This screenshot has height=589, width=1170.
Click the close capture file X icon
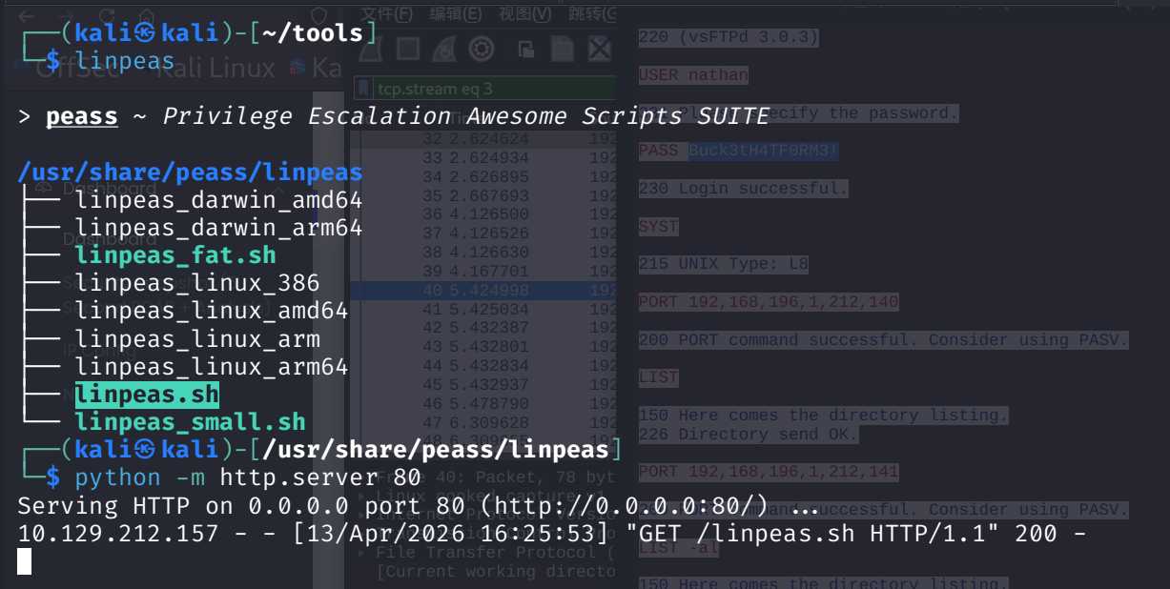pos(599,49)
